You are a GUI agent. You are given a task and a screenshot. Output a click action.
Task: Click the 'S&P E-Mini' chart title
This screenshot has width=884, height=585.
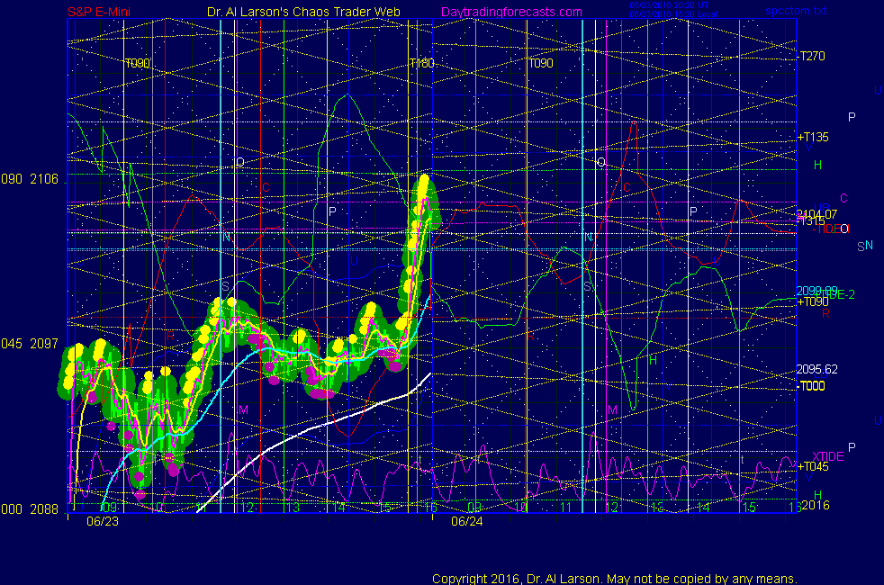[x=99, y=12]
